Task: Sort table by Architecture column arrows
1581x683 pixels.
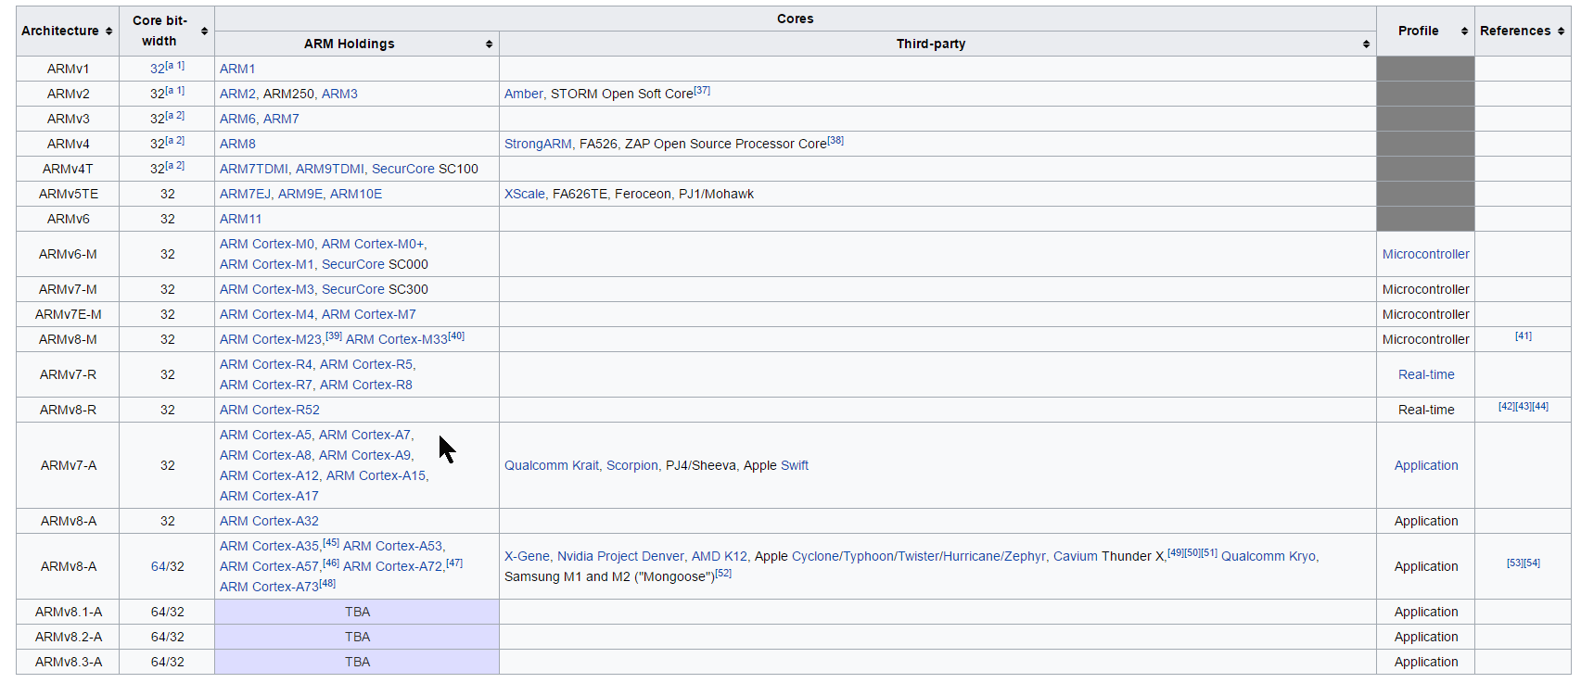Action: (109, 32)
